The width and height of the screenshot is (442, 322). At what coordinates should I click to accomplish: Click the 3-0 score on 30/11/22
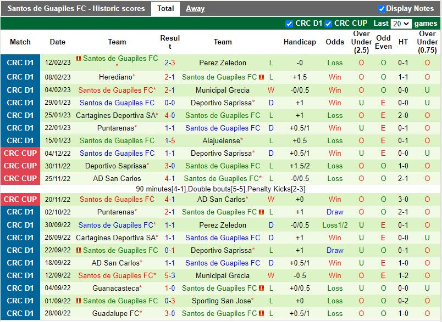170,166
